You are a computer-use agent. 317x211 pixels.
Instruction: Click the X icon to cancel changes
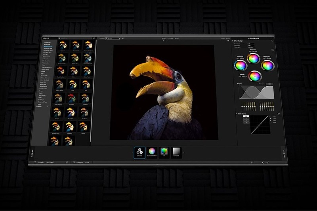click(x=262, y=163)
